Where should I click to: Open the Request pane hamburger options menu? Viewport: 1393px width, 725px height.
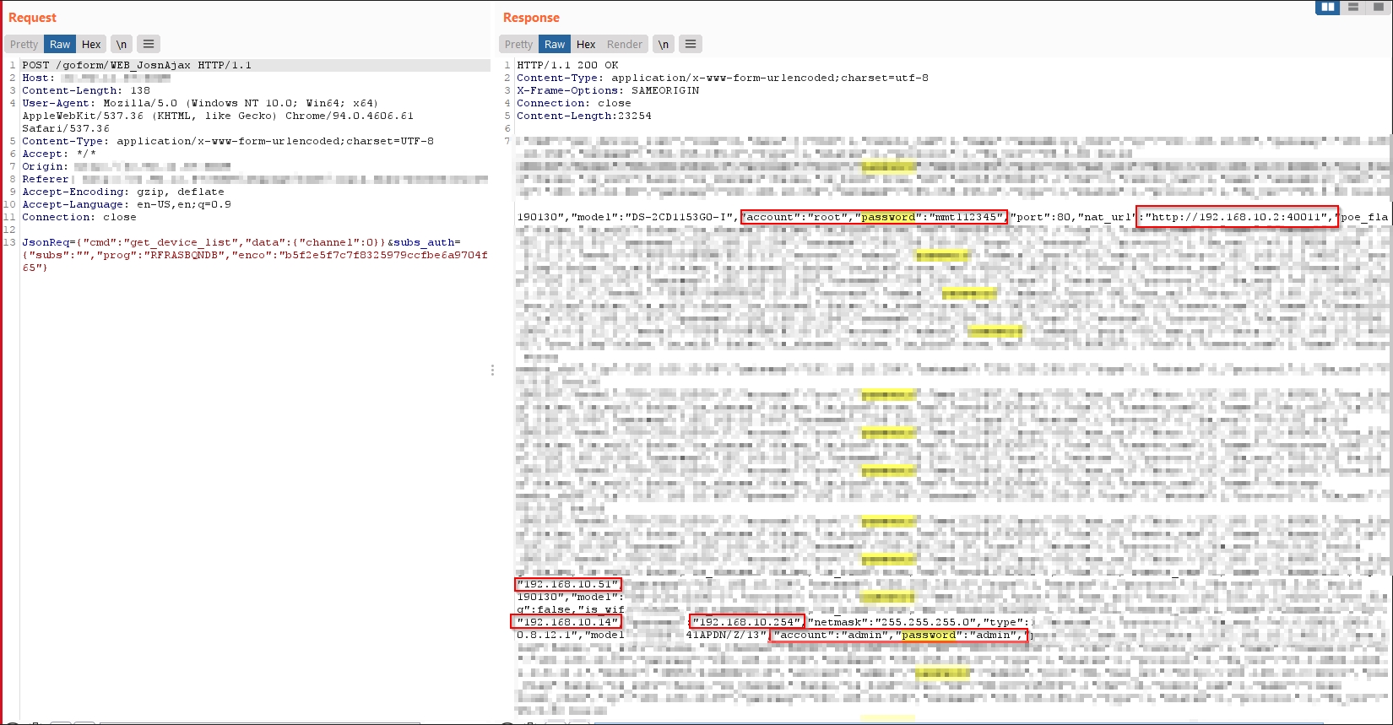[x=149, y=44]
